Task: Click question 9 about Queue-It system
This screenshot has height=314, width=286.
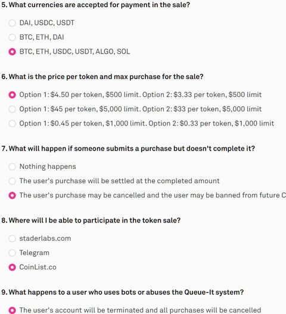Action: [122, 293]
